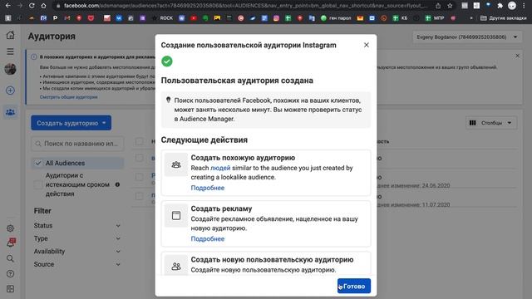Open Chrome profile avatar
The image size is (532, 299).
pyautogui.click(x=512, y=6)
